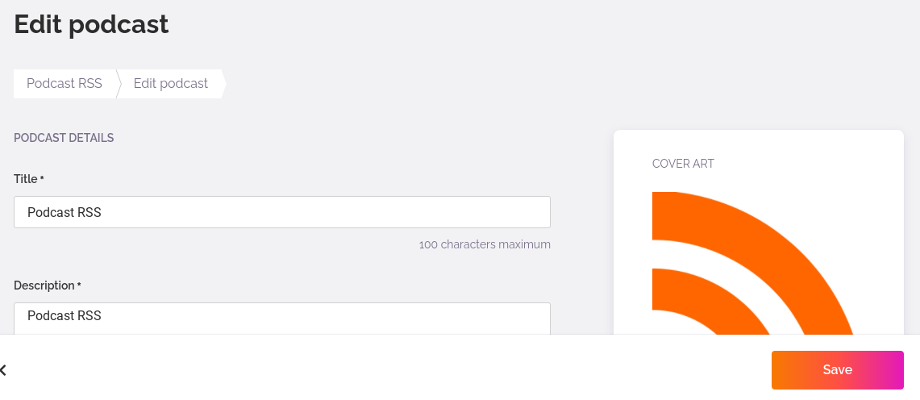Screen dimensions: 920x400
Task: Click the PODCAST DETAILS section heading
Action: 64,139
